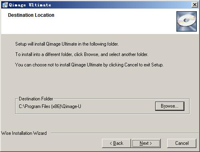
Task: Open the Browse... folder chooser
Action: (170, 106)
